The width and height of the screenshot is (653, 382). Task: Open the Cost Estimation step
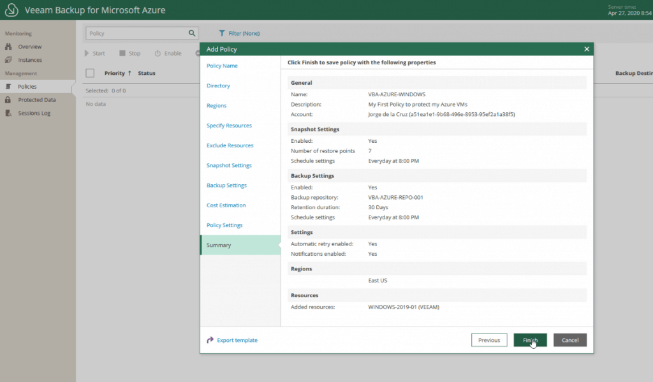click(x=226, y=205)
